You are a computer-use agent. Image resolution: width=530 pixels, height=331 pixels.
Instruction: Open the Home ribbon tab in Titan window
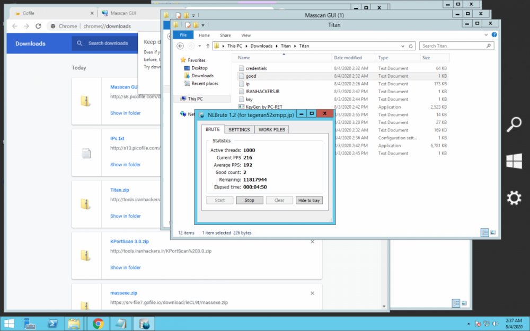click(x=204, y=35)
